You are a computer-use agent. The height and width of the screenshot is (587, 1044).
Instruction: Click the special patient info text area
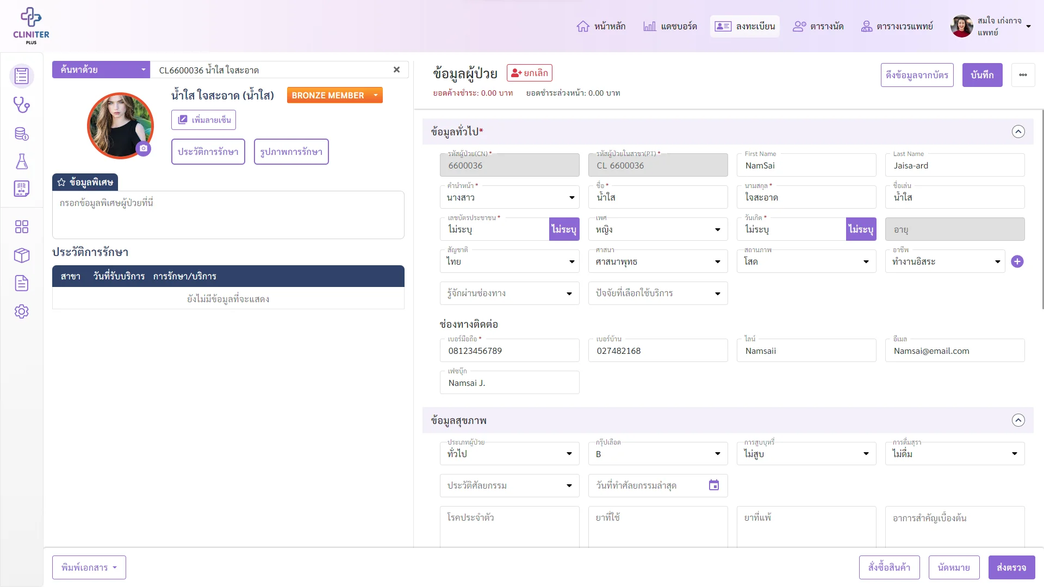click(x=228, y=215)
